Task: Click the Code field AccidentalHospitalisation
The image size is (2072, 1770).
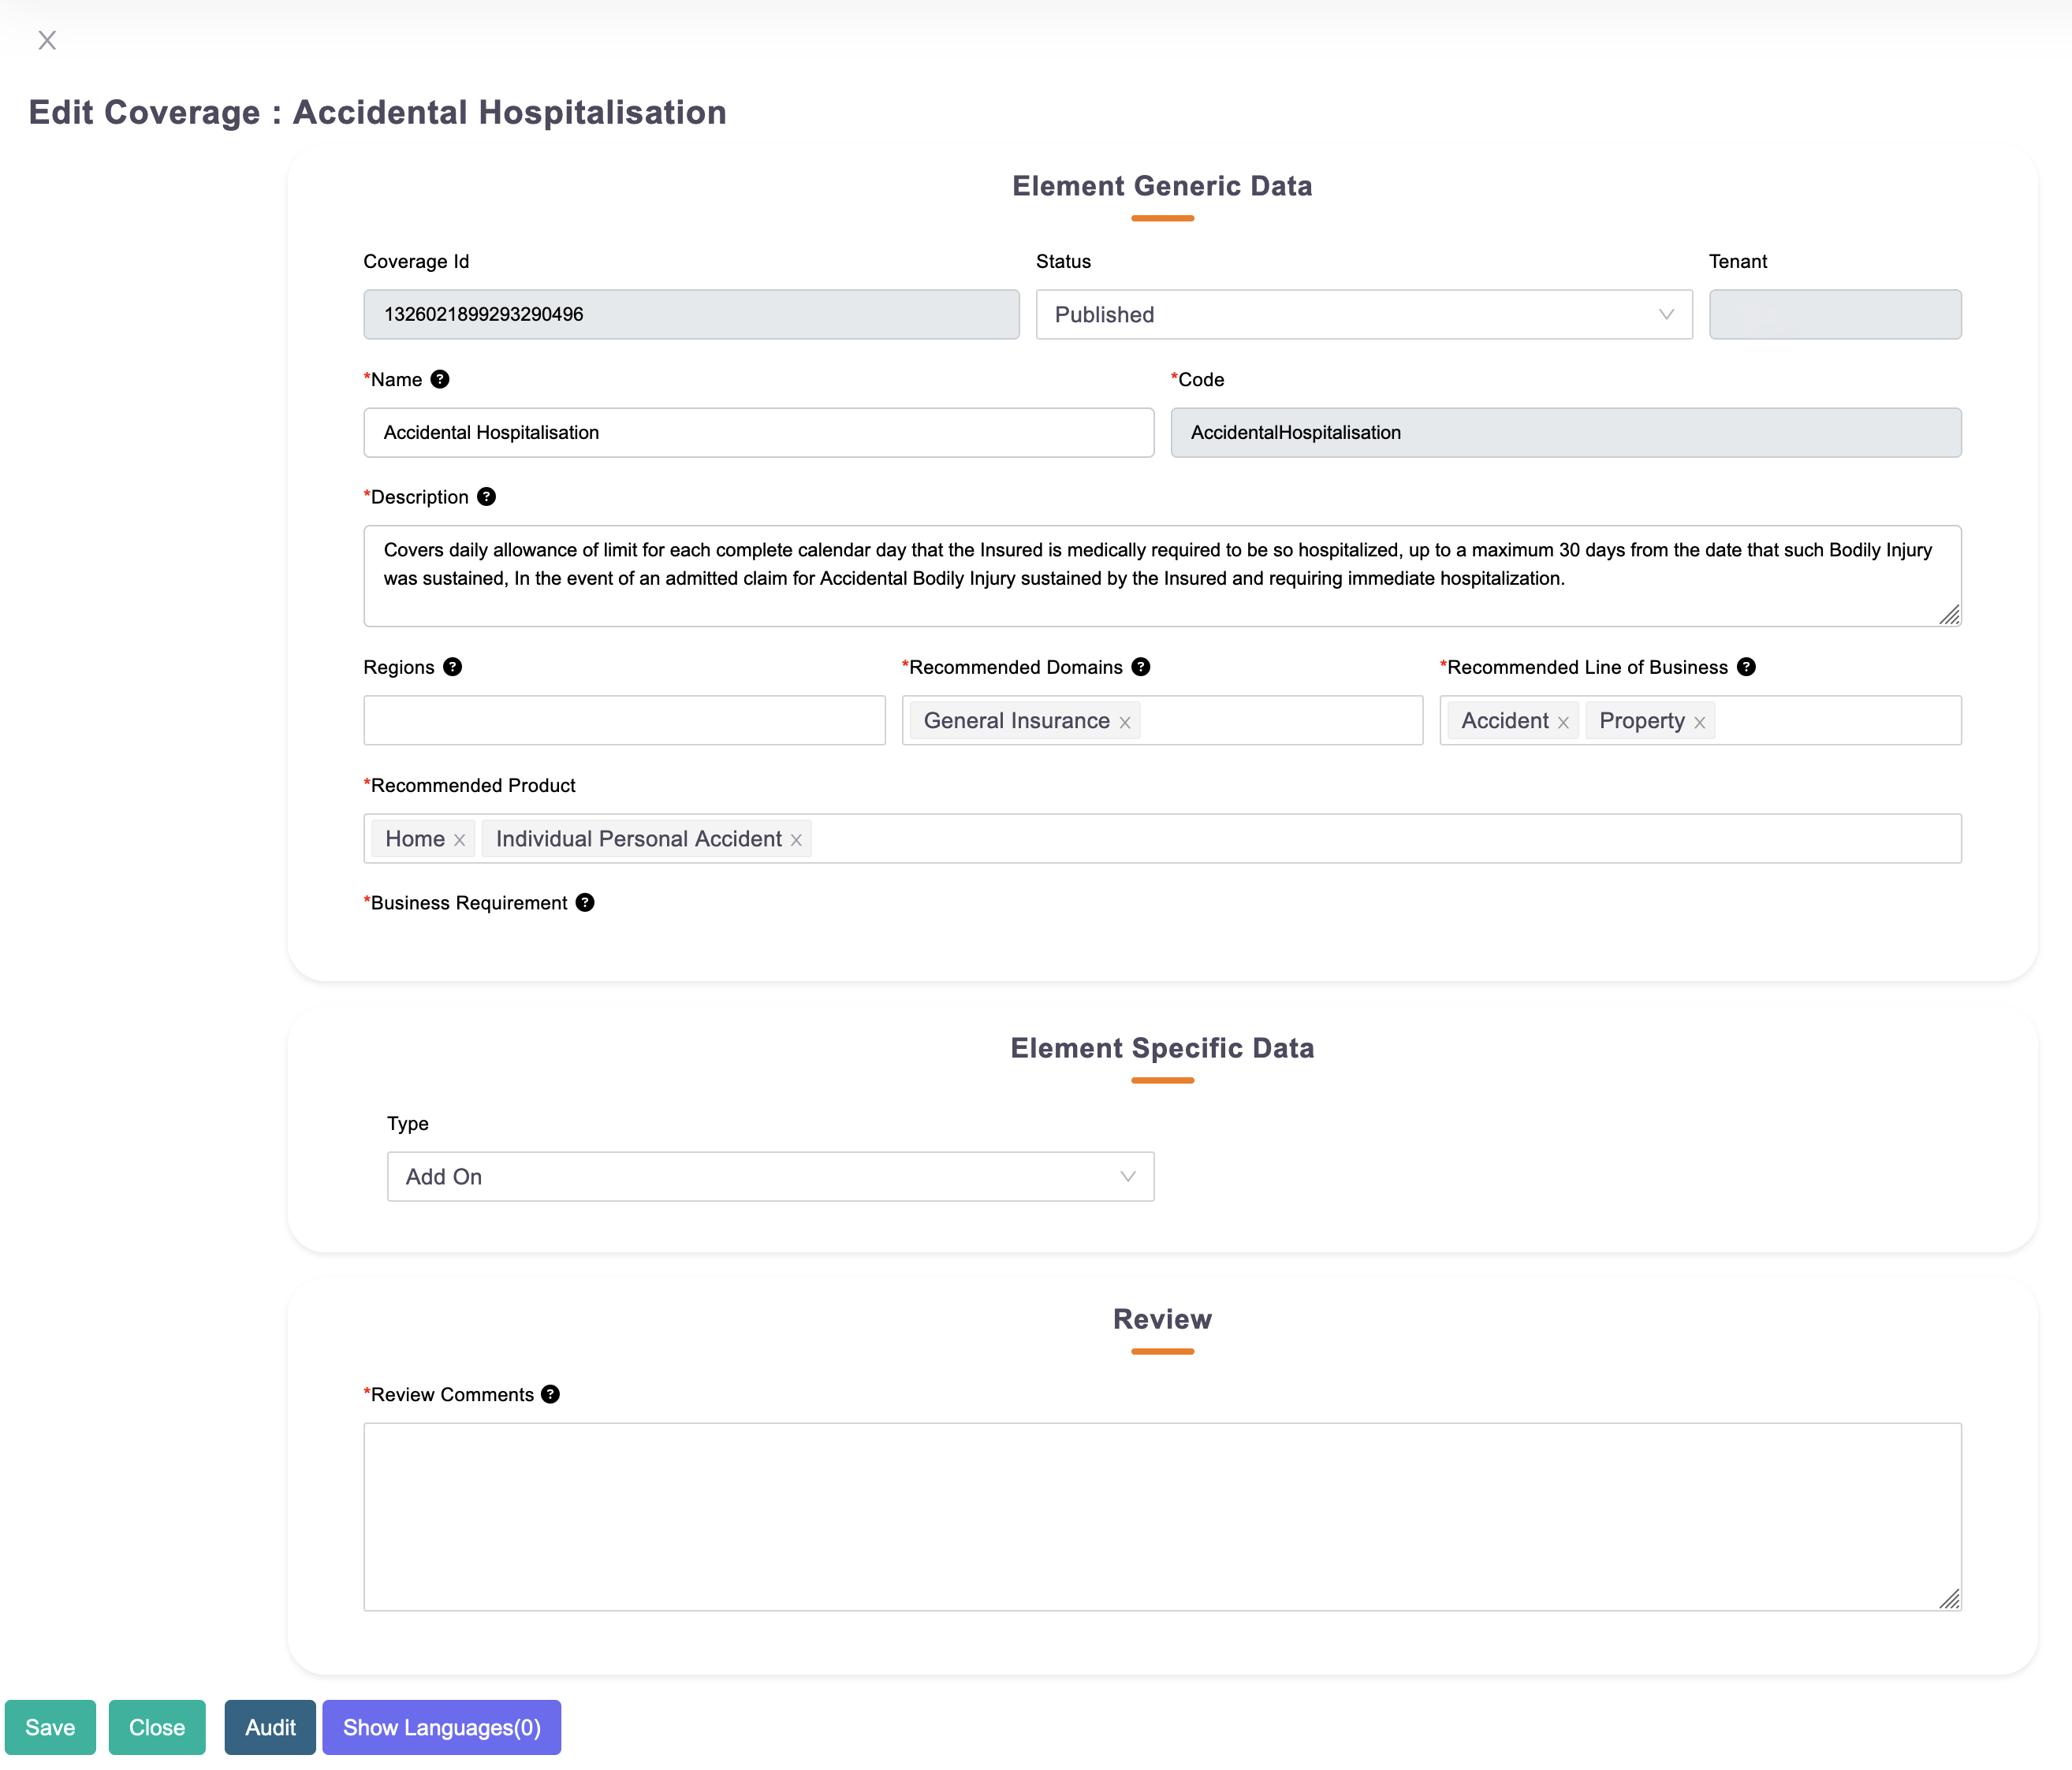Action: (x=1566, y=433)
